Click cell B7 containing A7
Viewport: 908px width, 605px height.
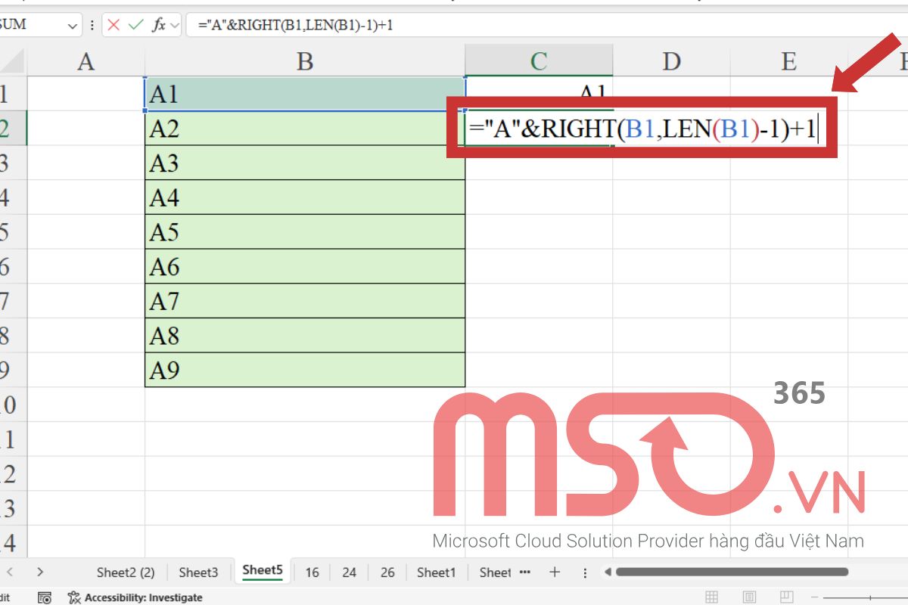(x=305, y=301)
